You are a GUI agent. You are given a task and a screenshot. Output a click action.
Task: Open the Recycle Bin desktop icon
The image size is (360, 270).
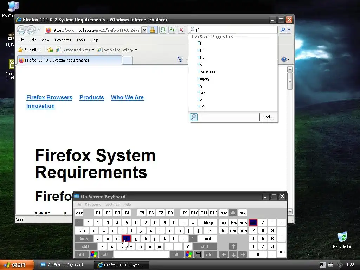(x=342, y=240)
